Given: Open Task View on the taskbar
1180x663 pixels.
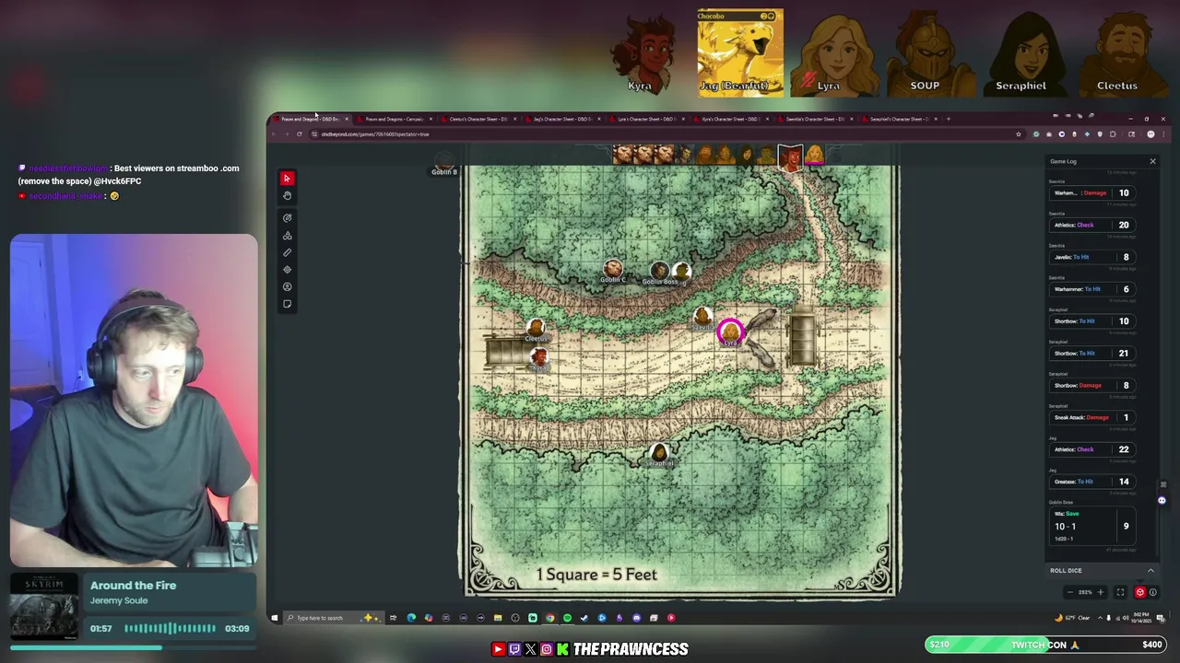Looking at the screenshot, I should (x=393, y=618).
